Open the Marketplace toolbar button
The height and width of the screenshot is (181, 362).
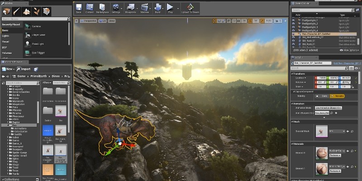(102, 9)
